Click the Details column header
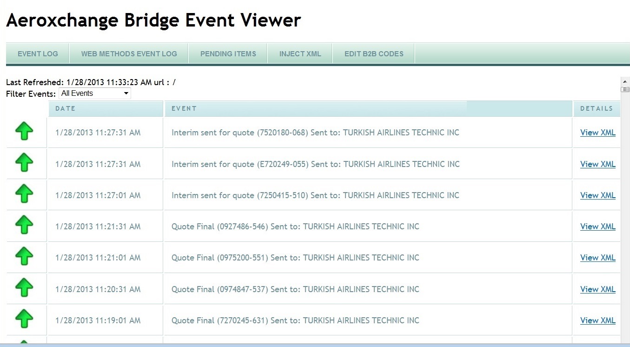 [597, 108]
